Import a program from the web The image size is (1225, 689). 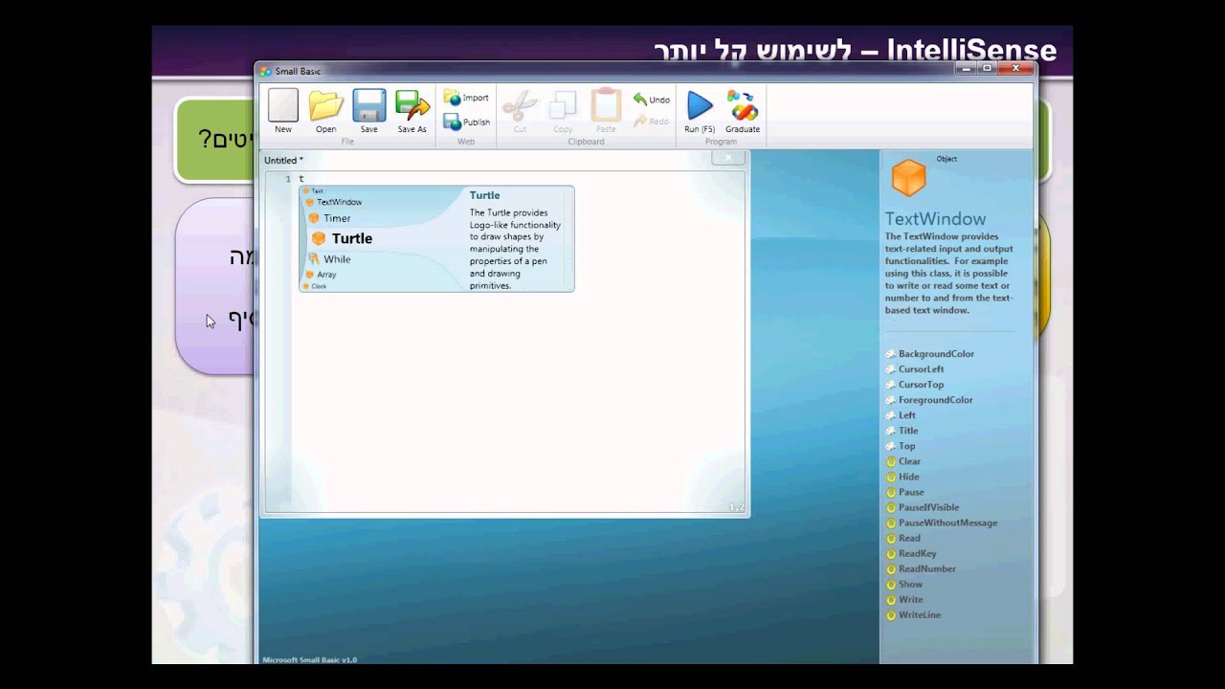tap(466, 98)
